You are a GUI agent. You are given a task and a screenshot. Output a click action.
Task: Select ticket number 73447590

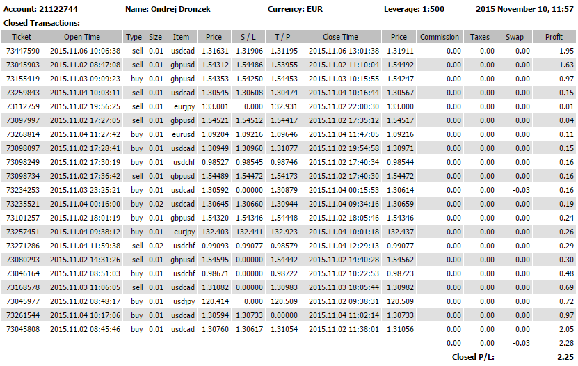(x=23, y=51)
